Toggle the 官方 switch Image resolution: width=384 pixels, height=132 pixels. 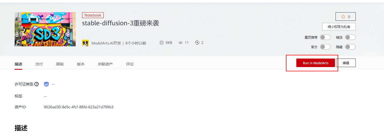click(x=325, y=47)
